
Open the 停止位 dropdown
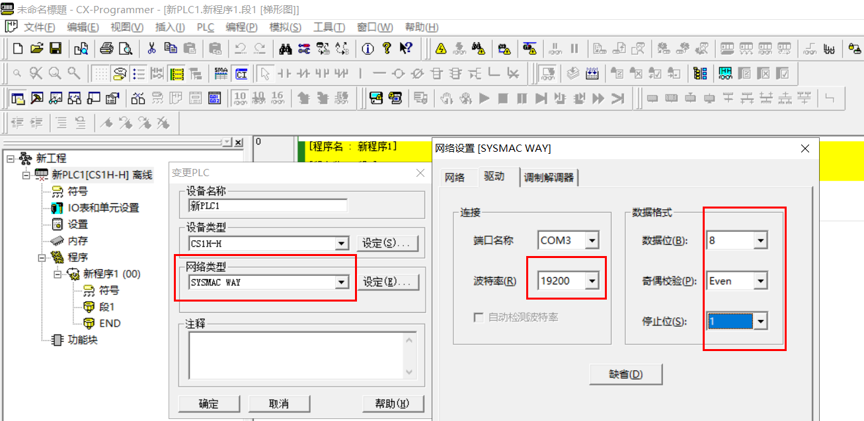761,321
